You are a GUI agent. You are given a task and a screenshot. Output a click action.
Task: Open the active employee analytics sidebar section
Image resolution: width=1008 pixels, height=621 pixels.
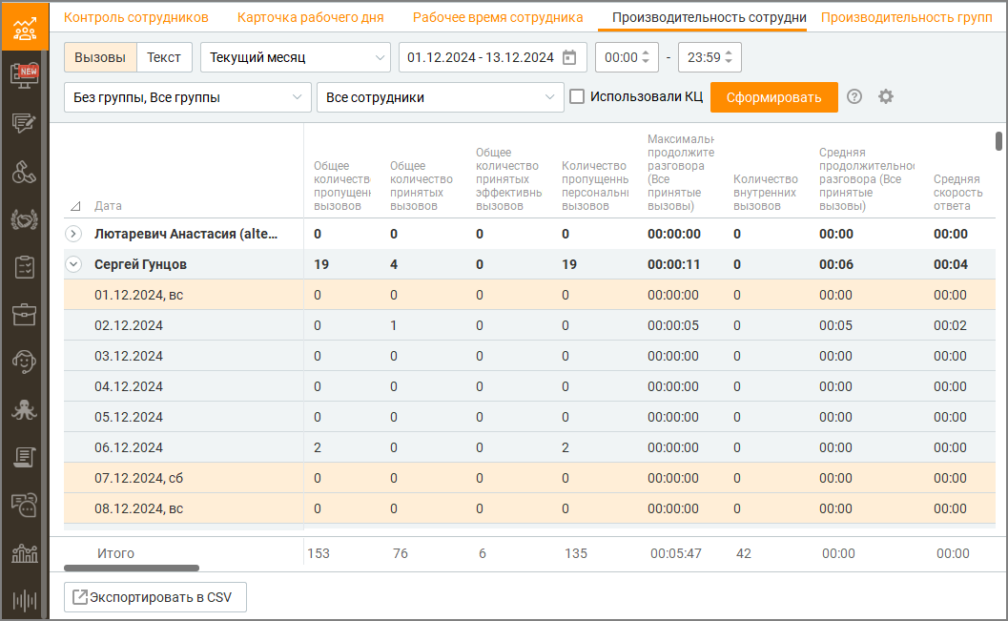tap(25, 27)
